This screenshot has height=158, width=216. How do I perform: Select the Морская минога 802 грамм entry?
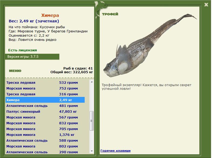pyautogui.click(x=45, y=146)
